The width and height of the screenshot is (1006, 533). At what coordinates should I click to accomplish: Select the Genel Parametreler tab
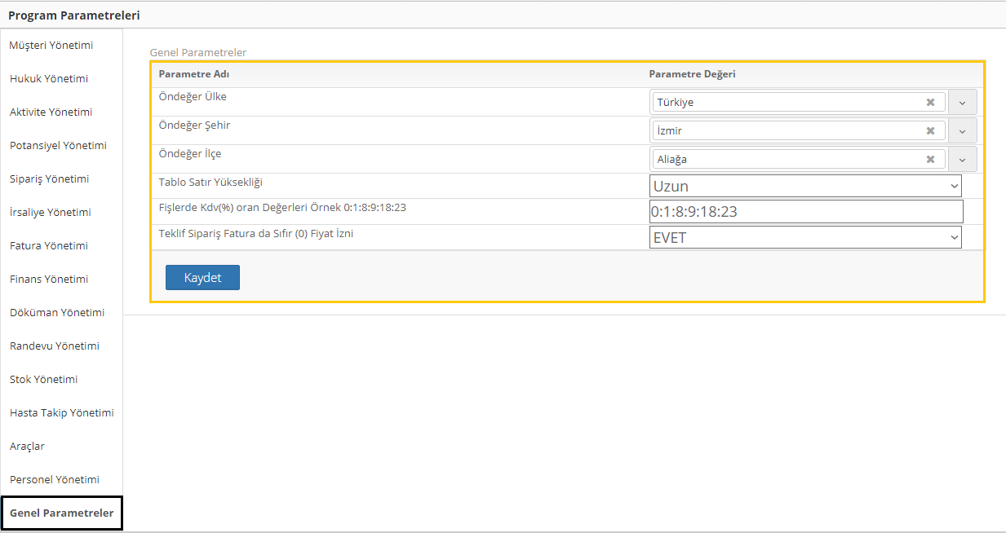tap(62, 513)
